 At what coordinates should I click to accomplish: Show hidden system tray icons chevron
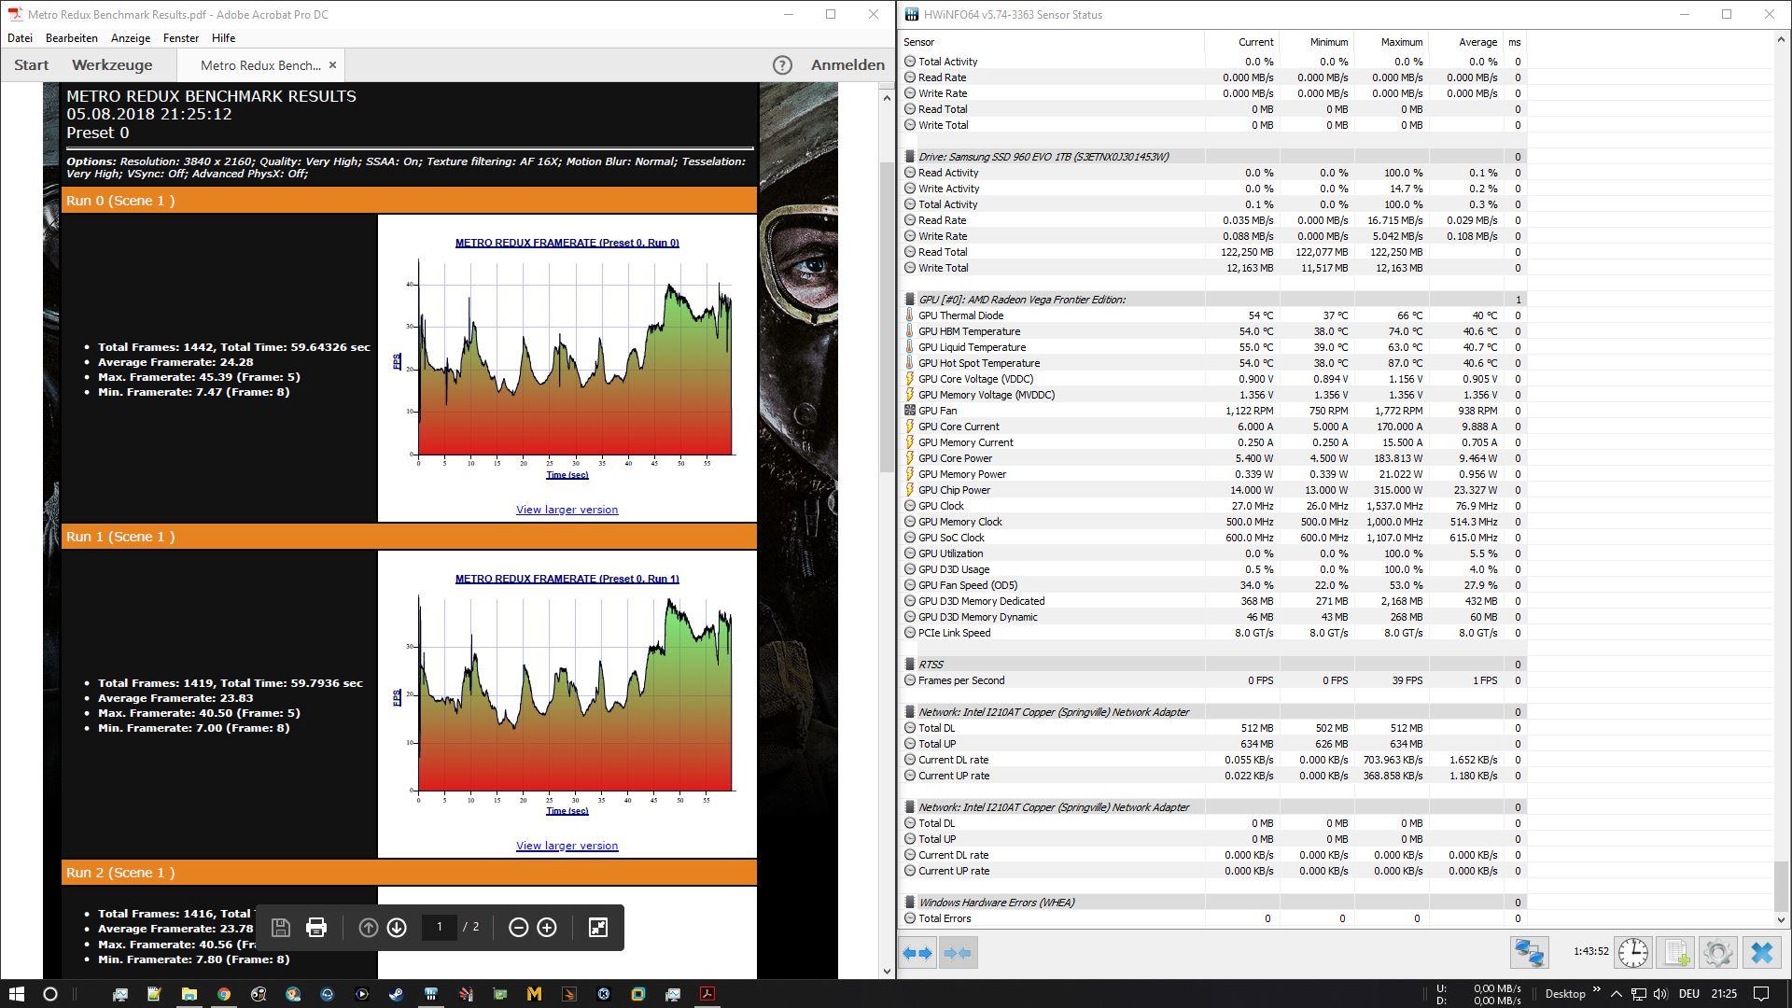click(x=1617, y=994)
